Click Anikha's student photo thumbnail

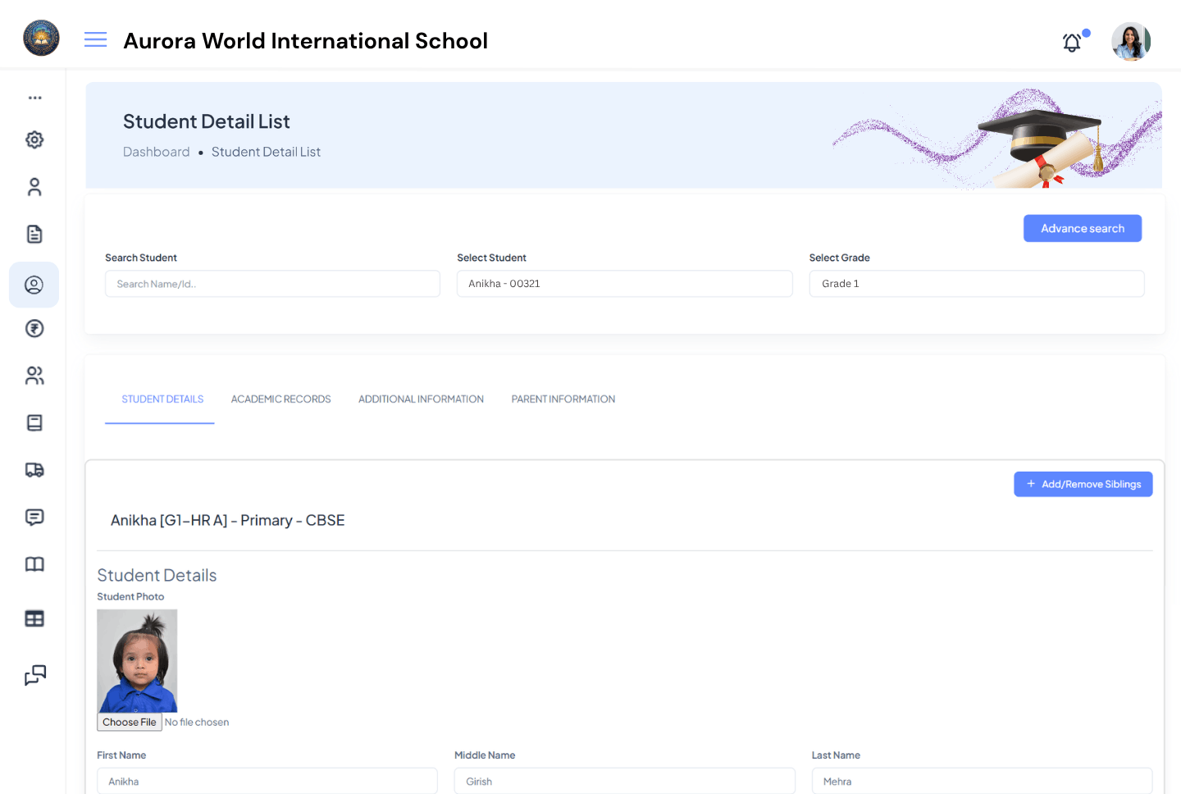137,660
